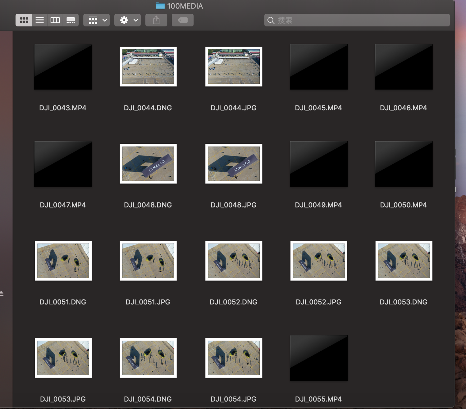Click the file name DJI_0054.DNG
This screenshot has height=409, width=466.
[x=148, y=399]
